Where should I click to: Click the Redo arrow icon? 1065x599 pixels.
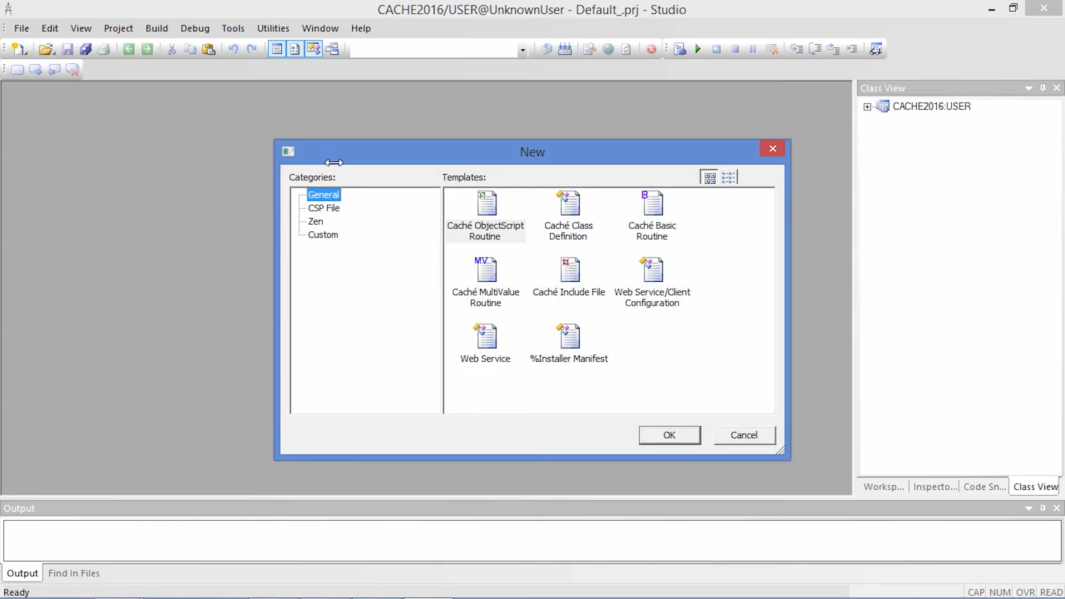(x=252, y=49)
